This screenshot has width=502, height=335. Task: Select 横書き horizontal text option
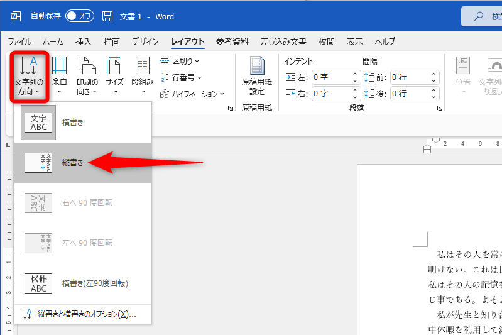(x=82, y=123)
